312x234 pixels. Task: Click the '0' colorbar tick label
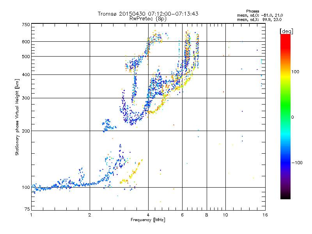[292, 117]
